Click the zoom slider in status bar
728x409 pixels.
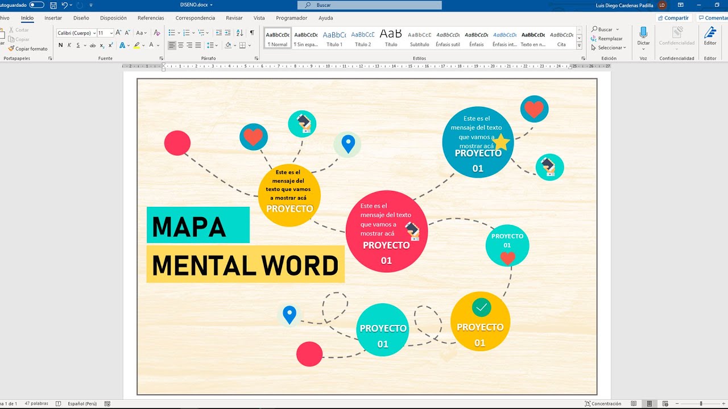coord(701,404)
